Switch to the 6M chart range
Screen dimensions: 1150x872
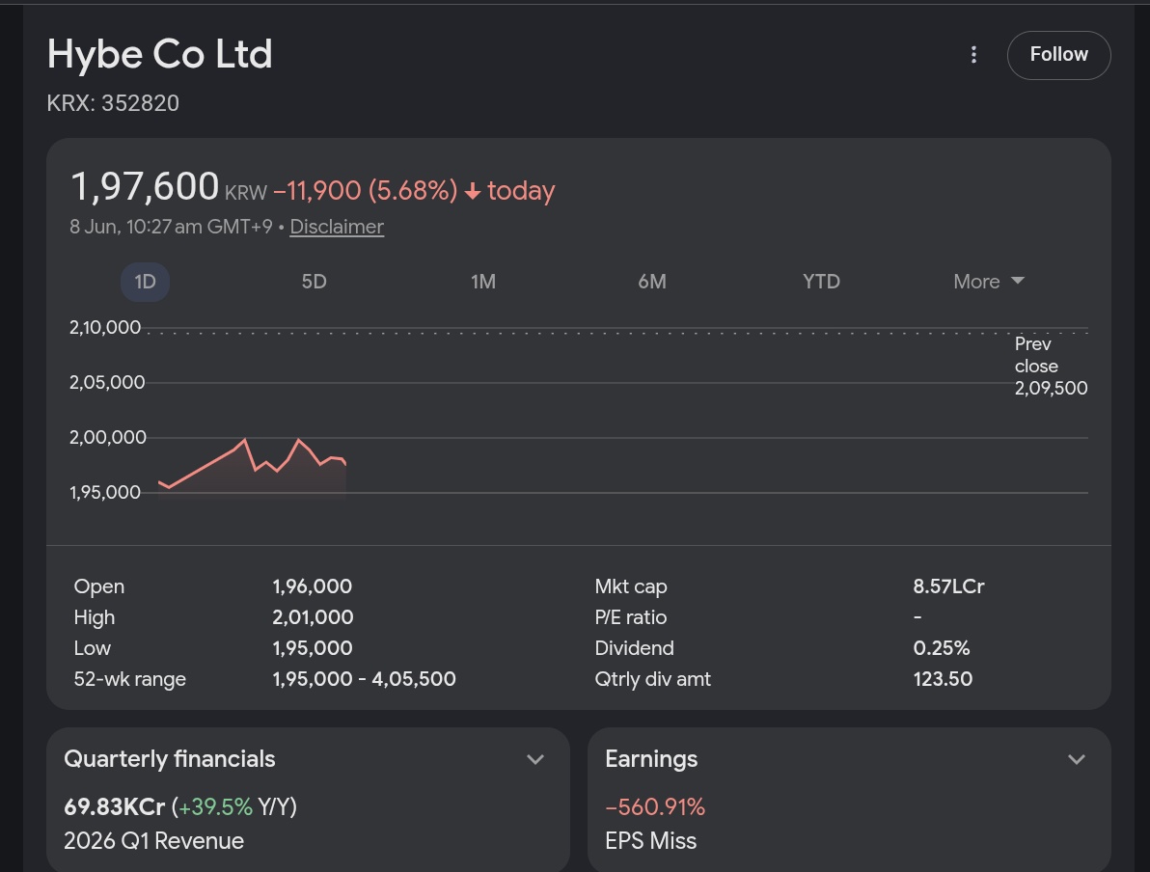click(x=652, y=282)
